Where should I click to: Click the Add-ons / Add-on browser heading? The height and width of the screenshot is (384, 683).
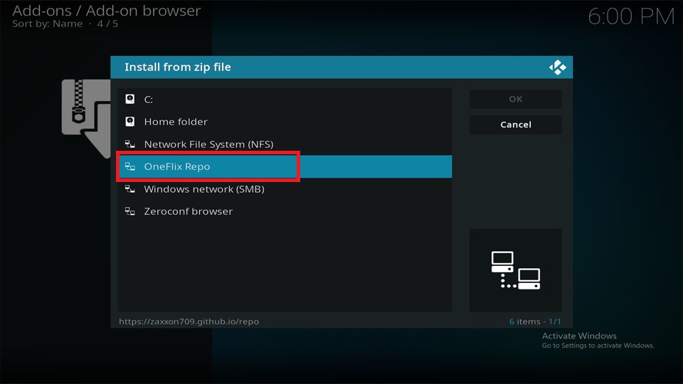107,11
